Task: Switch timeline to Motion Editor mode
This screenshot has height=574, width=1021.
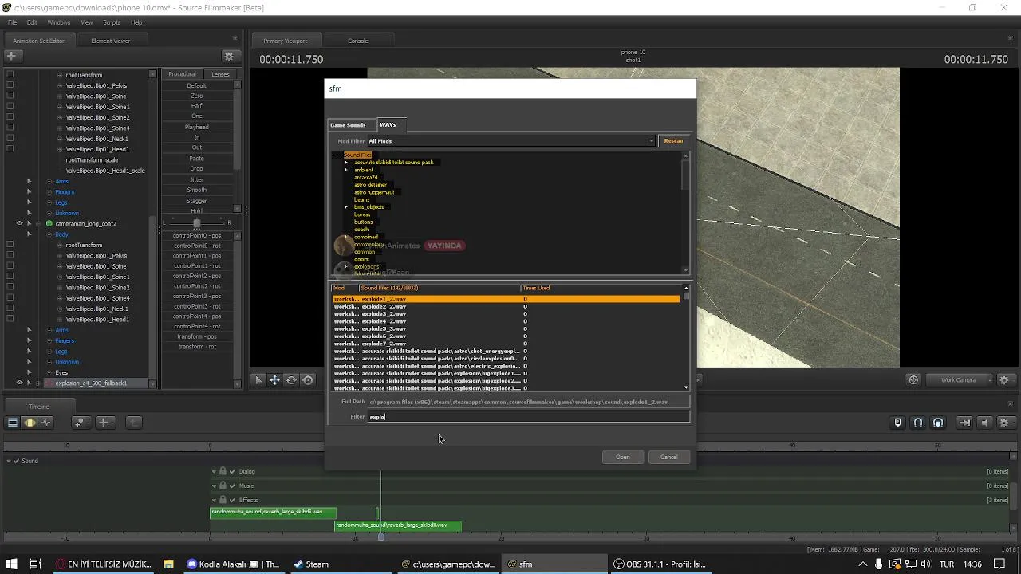Action: [x=30, y=423]
